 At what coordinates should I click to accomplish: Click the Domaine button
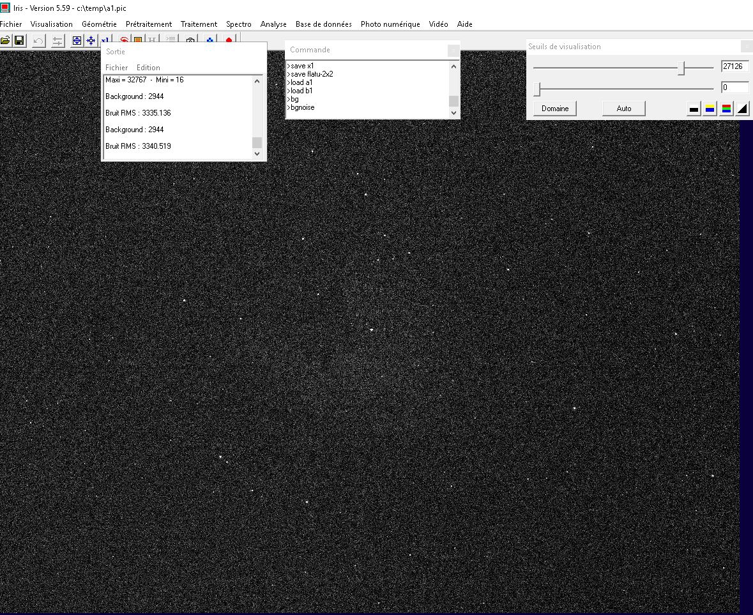[x=555, y=109]
